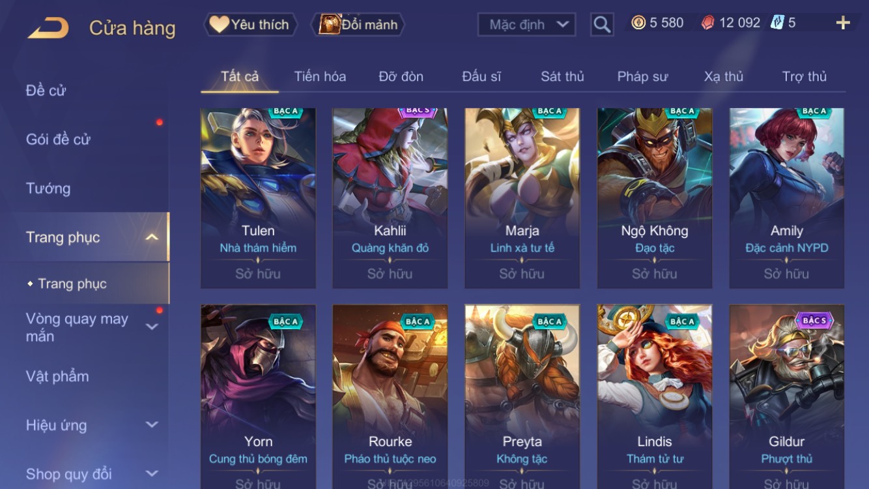
Task: Switch to the Pháp sư tab
Action: coord(642,76)
